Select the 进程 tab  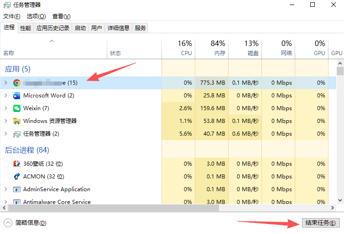pyautogui.click(x=9, y=27)
